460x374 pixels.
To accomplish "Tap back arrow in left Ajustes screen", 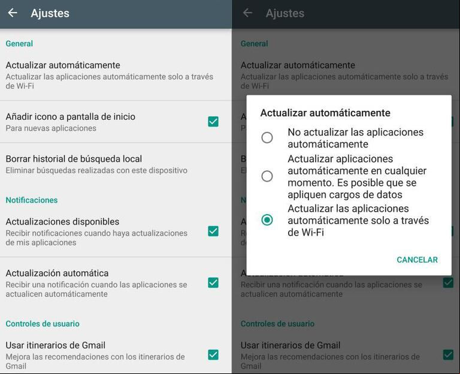I will (x=13, y=13).
